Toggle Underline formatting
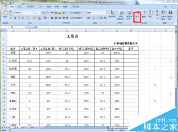178x132 pixels. pyautogui.click(x=22, y=18)
